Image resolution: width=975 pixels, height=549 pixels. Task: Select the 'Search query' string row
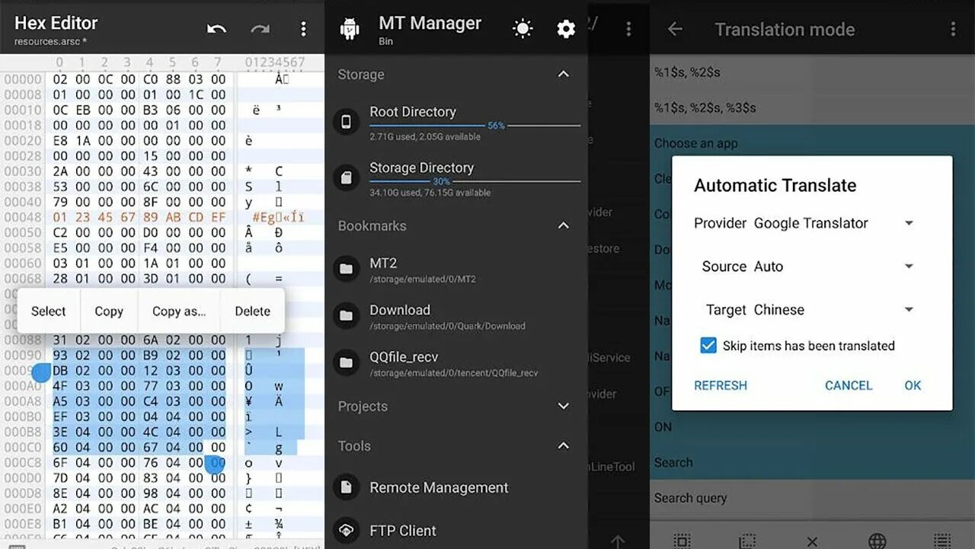point(812,498)
